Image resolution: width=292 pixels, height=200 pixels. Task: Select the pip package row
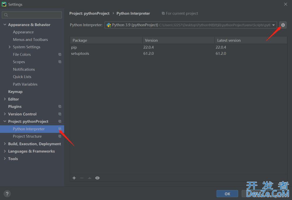pyautogui.click(x=178, y=47)
